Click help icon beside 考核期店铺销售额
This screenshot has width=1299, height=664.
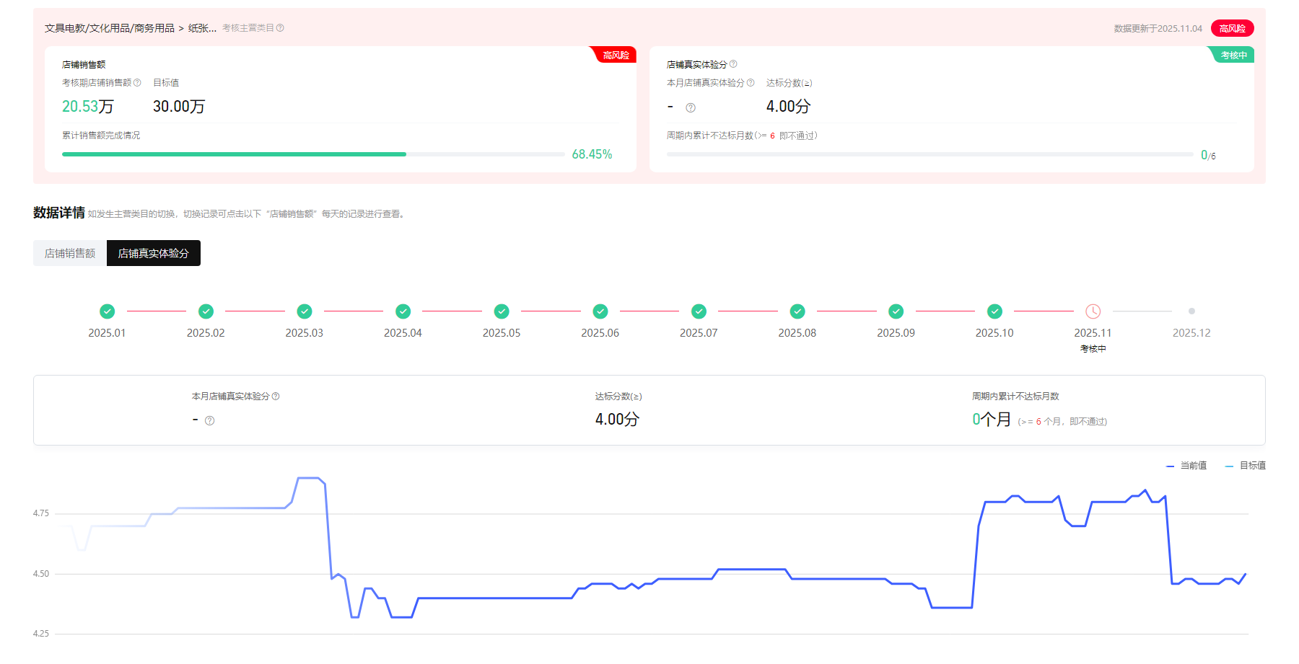(x=137, y=83)
